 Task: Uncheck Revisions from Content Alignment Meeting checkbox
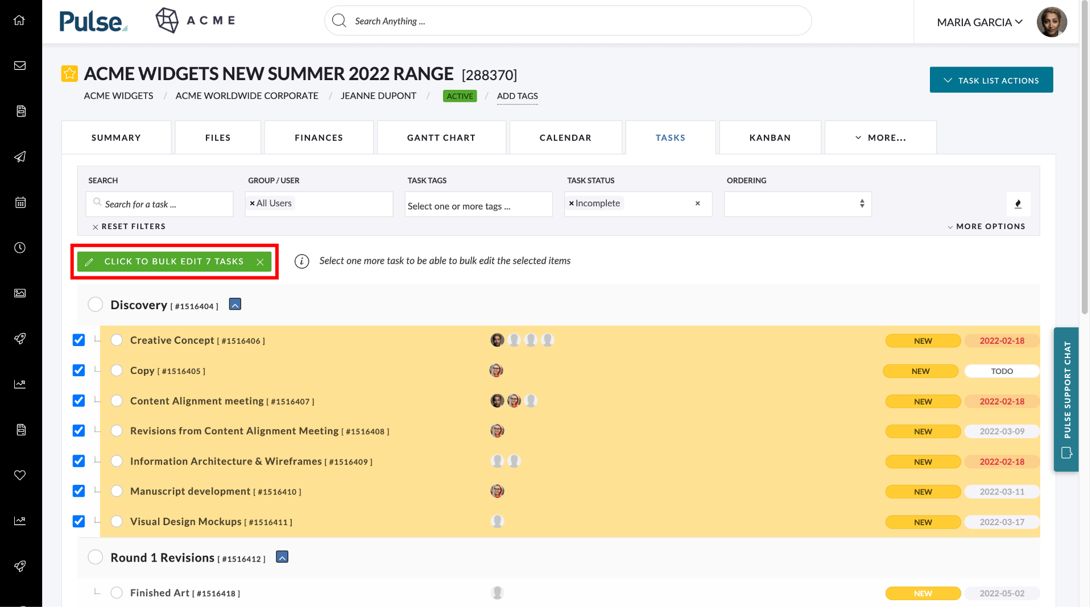tap(78, 431)
